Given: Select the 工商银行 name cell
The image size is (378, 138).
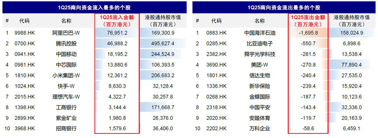Looking at the screenshot, I should click(66, 107).
